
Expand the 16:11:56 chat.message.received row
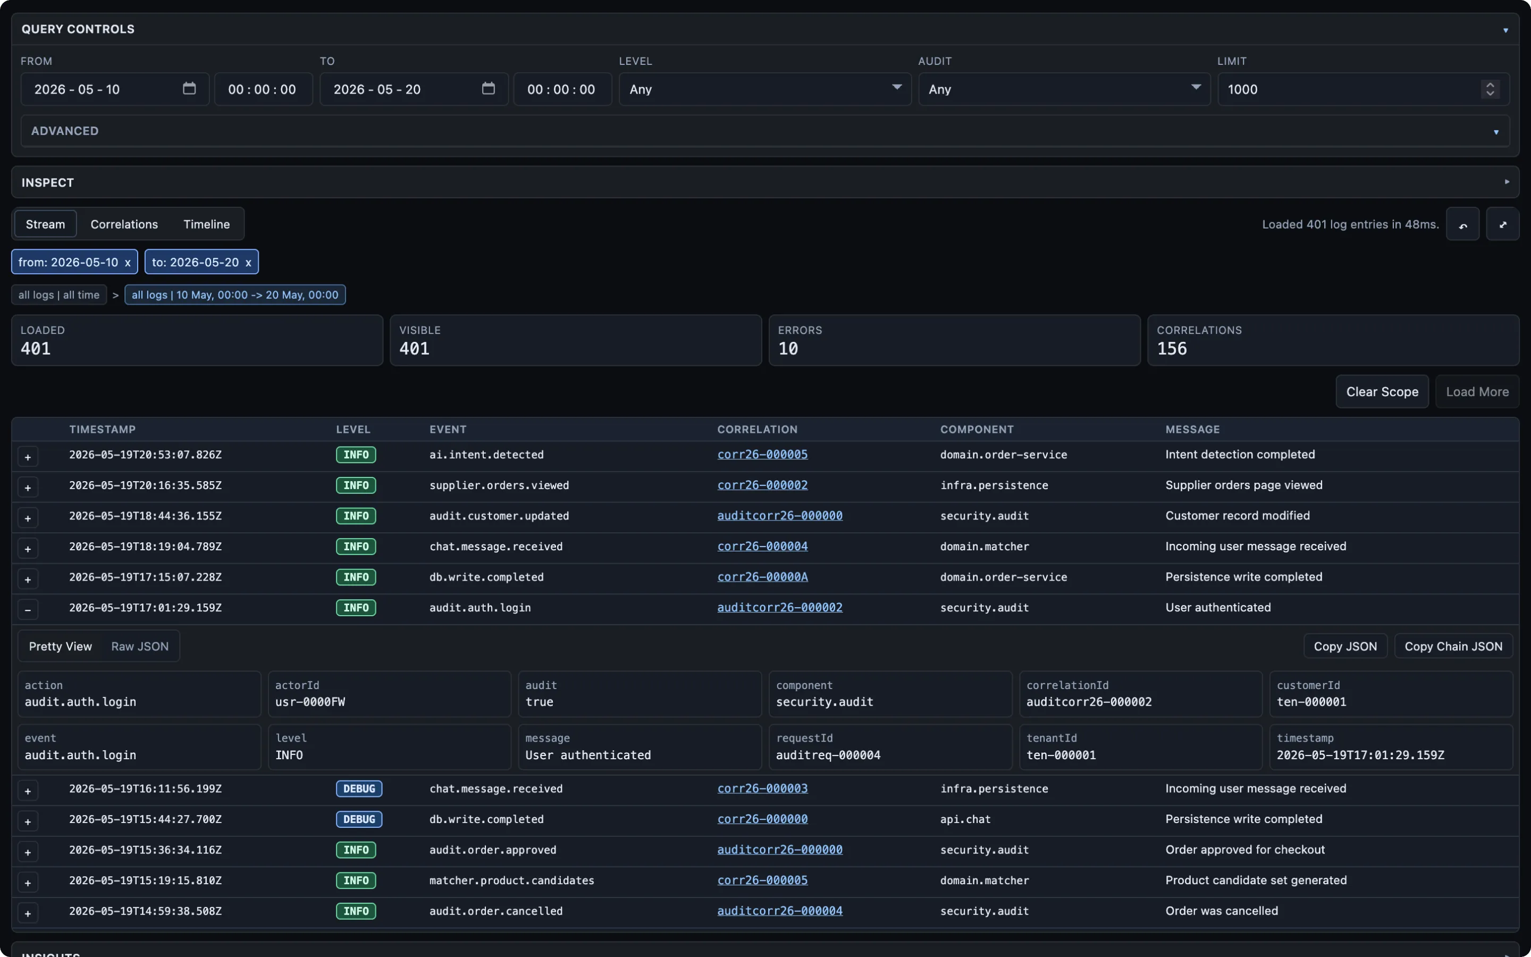point(28,791)
